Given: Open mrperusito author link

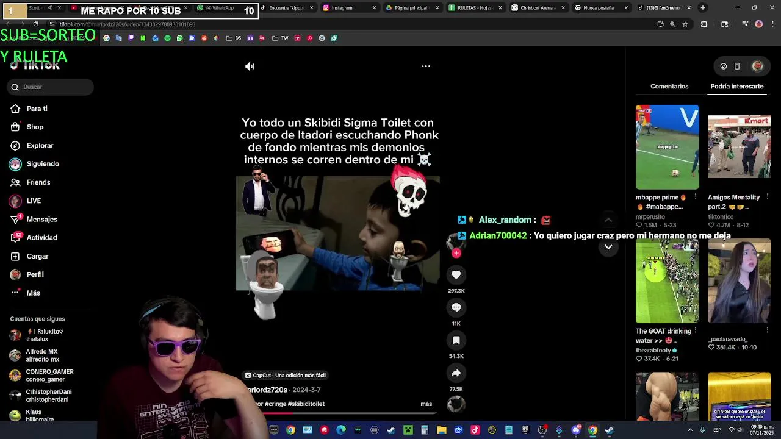Looking at the screenshot, I should (652, 216).
